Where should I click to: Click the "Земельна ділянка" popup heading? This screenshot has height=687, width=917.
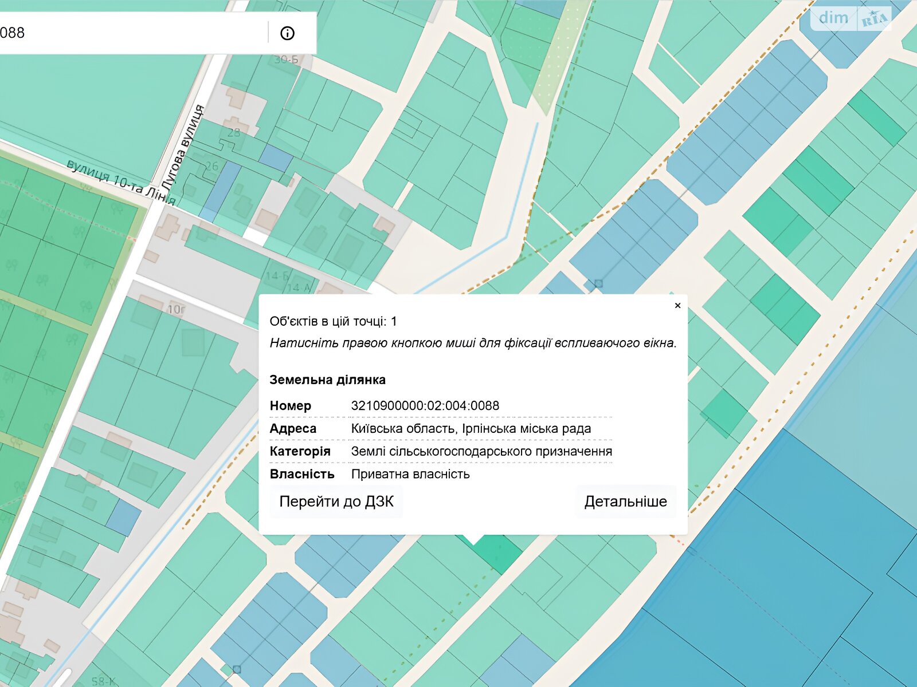tap(327, 380)
